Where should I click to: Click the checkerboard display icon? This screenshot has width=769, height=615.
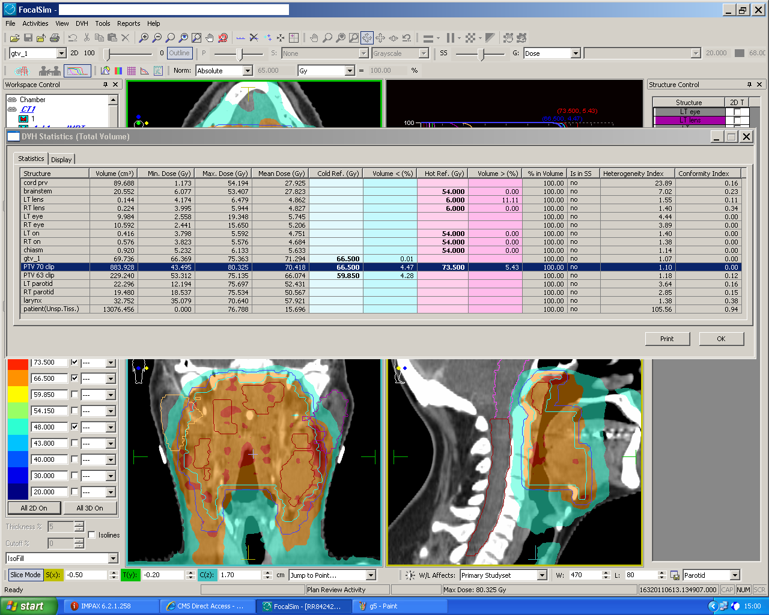(471, 38)
